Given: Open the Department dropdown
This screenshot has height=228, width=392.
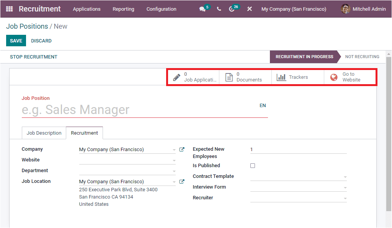Looking at the screenshot, I should 174,170.
